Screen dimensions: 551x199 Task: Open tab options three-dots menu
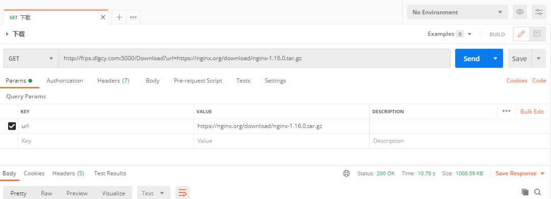pos(133,17)
